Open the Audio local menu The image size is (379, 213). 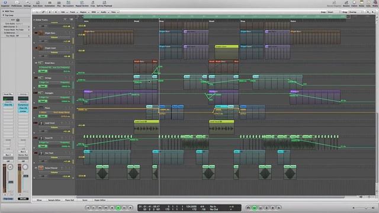[x=104, y=12]
